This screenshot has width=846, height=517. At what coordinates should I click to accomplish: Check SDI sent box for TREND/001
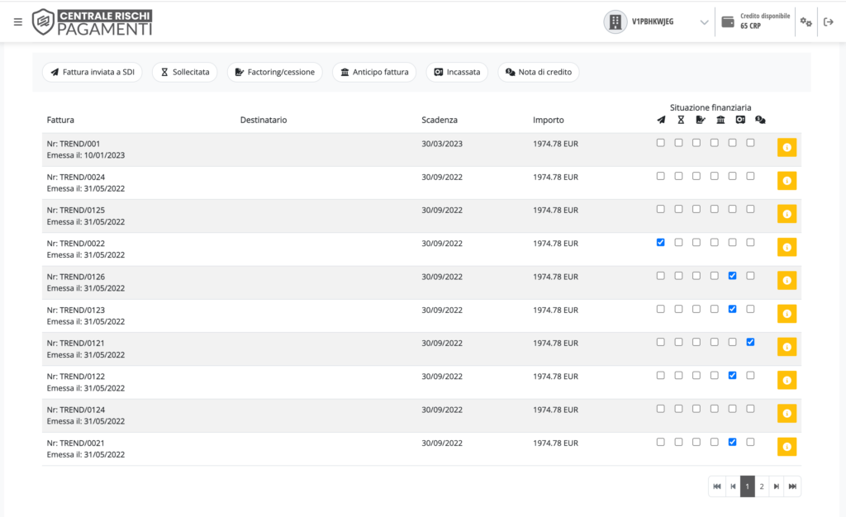pos(660,143)
